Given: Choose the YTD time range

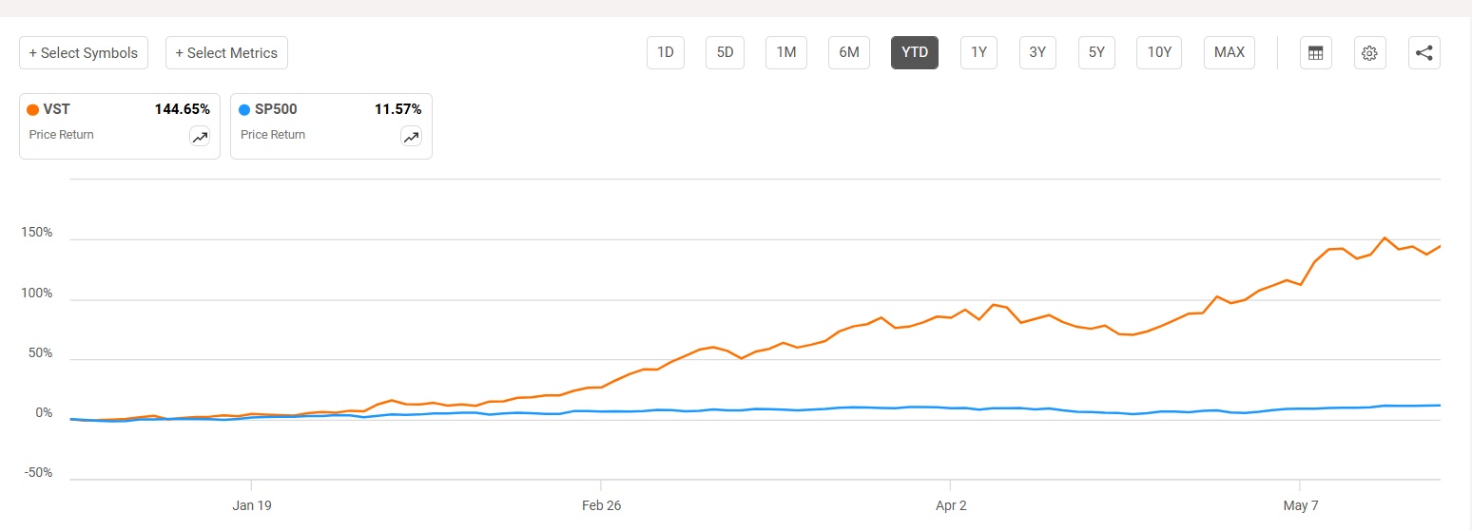Looking at the screenshot, I should (x=914, y=53).
